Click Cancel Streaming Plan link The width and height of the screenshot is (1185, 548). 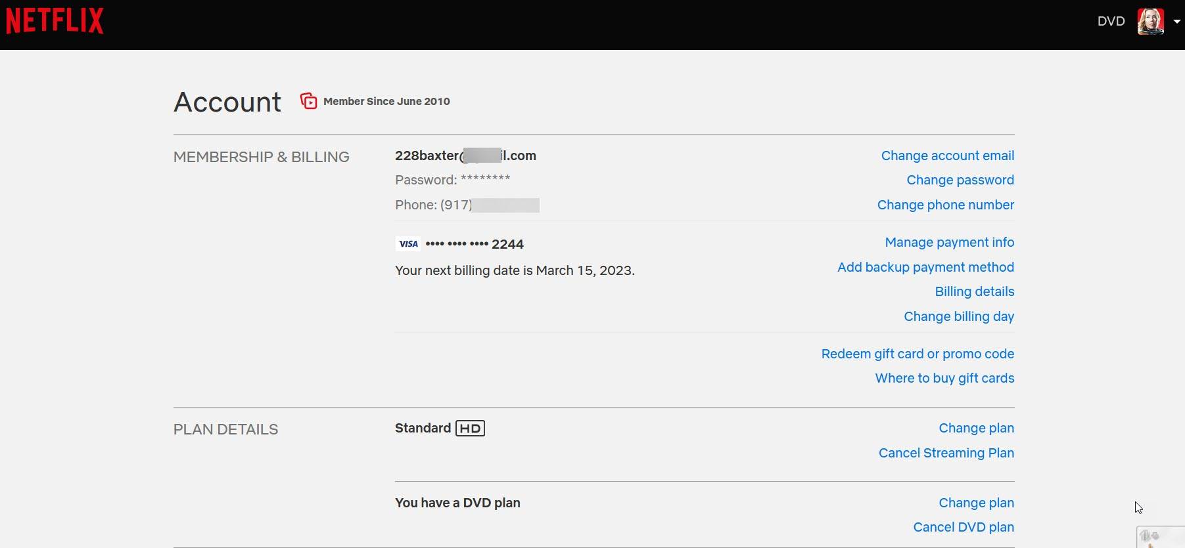click(946, 453)
